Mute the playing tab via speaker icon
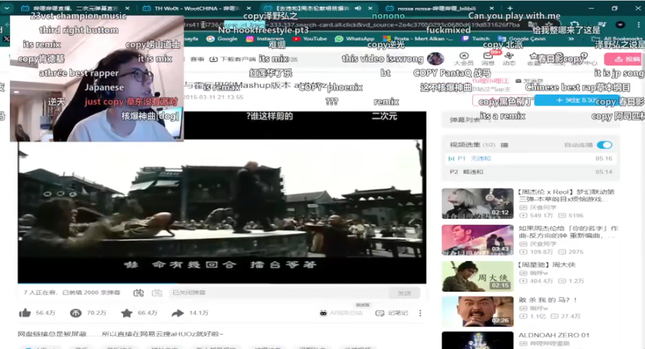 click(x=358, y=8)
